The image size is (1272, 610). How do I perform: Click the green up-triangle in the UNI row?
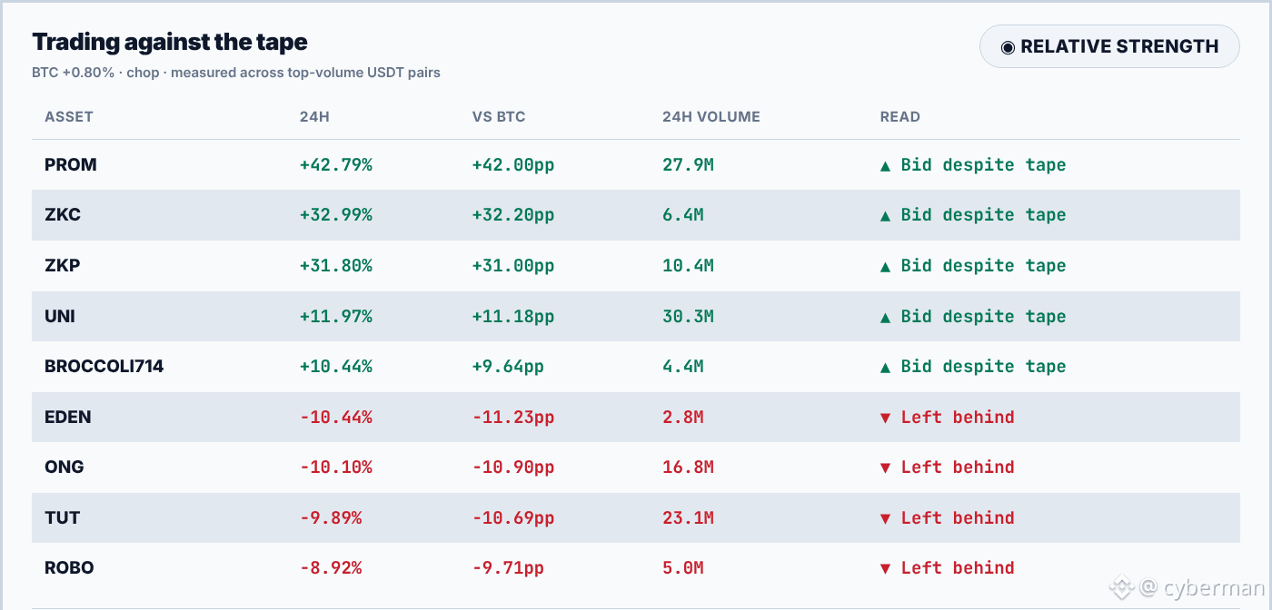point(886,317)
